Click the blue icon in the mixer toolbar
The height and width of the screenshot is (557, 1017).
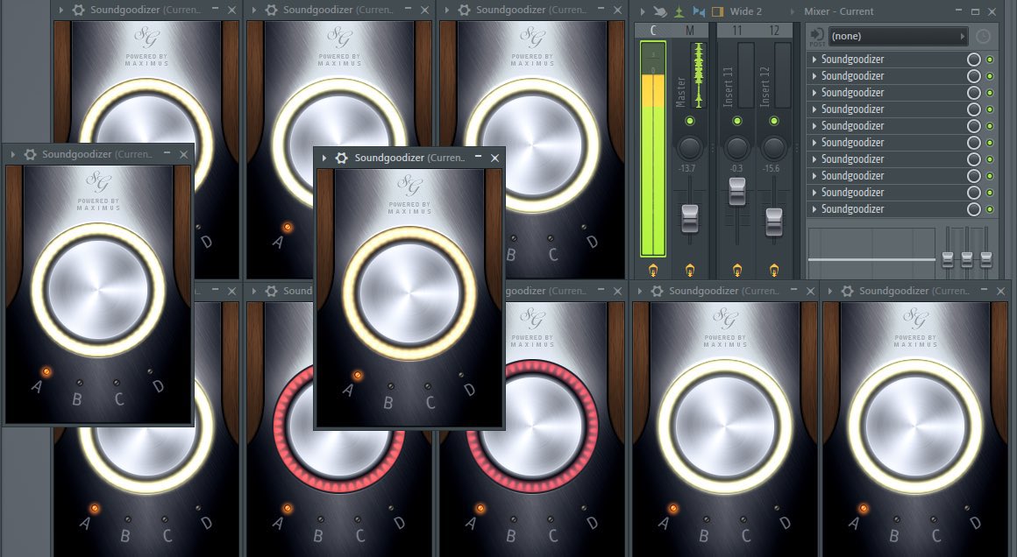(699, 11)
